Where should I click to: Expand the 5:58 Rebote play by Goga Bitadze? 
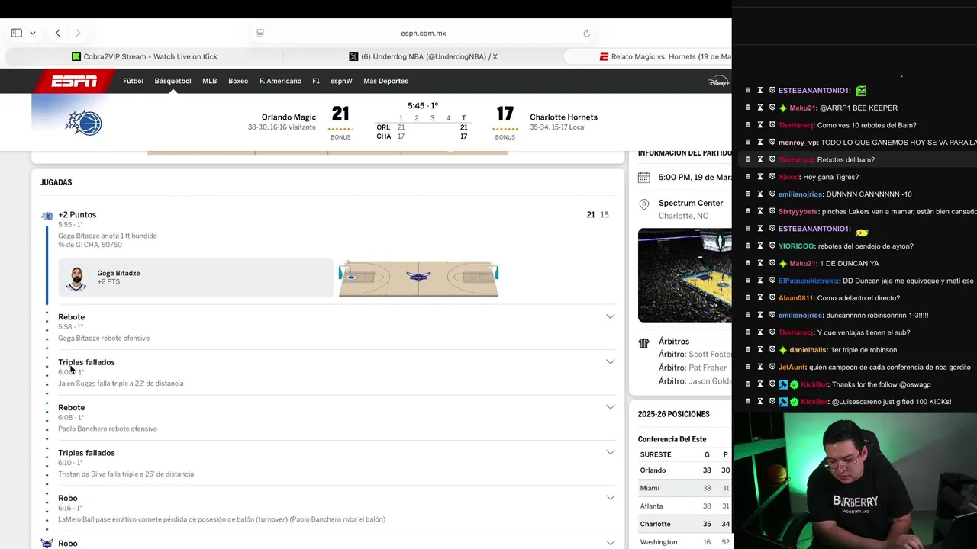click(x=610, y=316)
